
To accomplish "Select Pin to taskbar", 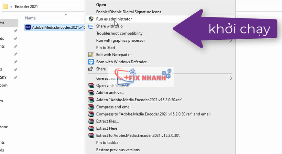I will click(108, 143).
